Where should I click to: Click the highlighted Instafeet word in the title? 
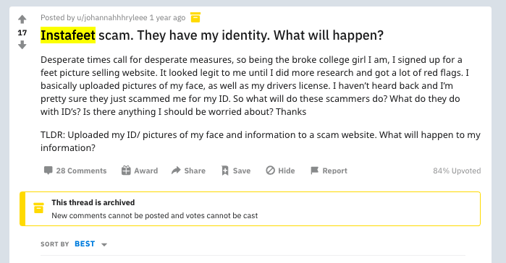pyautogui.click(x=68, y=35)
